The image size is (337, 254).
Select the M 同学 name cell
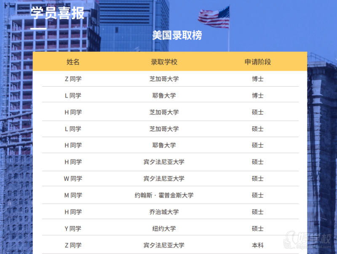[73, 195]
